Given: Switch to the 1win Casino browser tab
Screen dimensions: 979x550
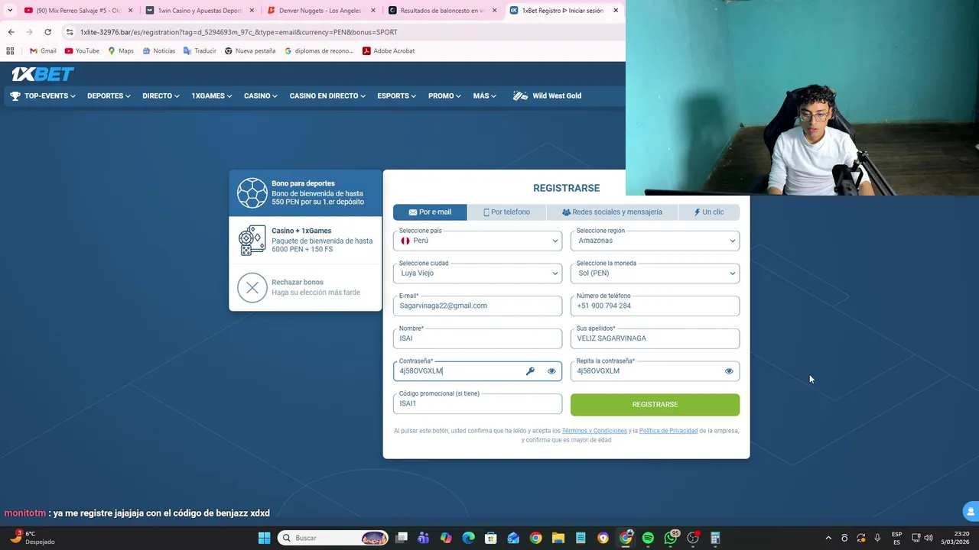Looking at the screenshot, I should tap(200, 11).
